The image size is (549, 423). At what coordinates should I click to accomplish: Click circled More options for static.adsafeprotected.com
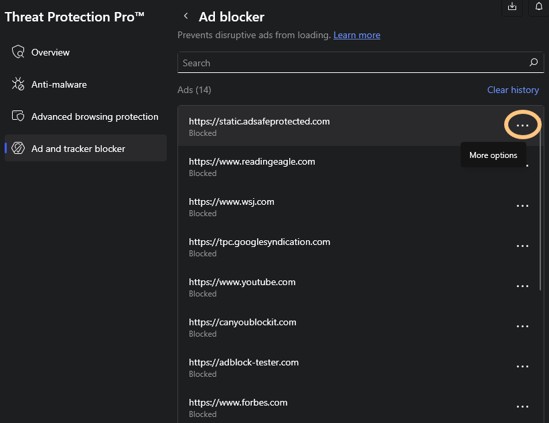[522, 124]
